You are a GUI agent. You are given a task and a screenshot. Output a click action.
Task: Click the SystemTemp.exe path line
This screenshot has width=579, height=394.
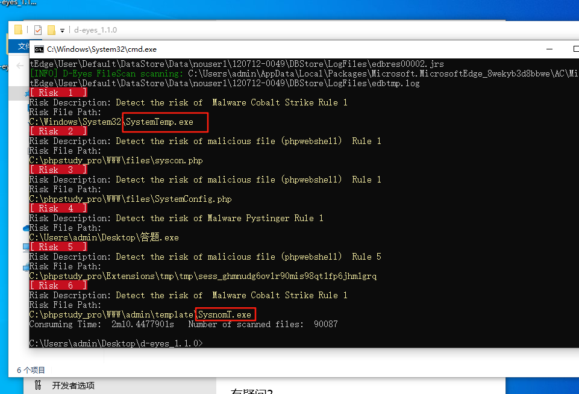click(x=111, y=122)
